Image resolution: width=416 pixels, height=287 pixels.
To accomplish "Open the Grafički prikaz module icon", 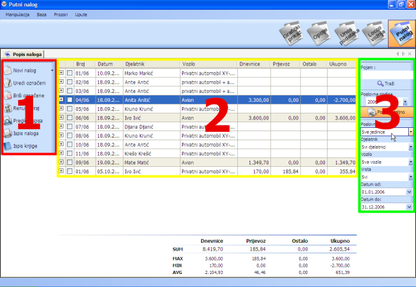I will tap(291, 33).
